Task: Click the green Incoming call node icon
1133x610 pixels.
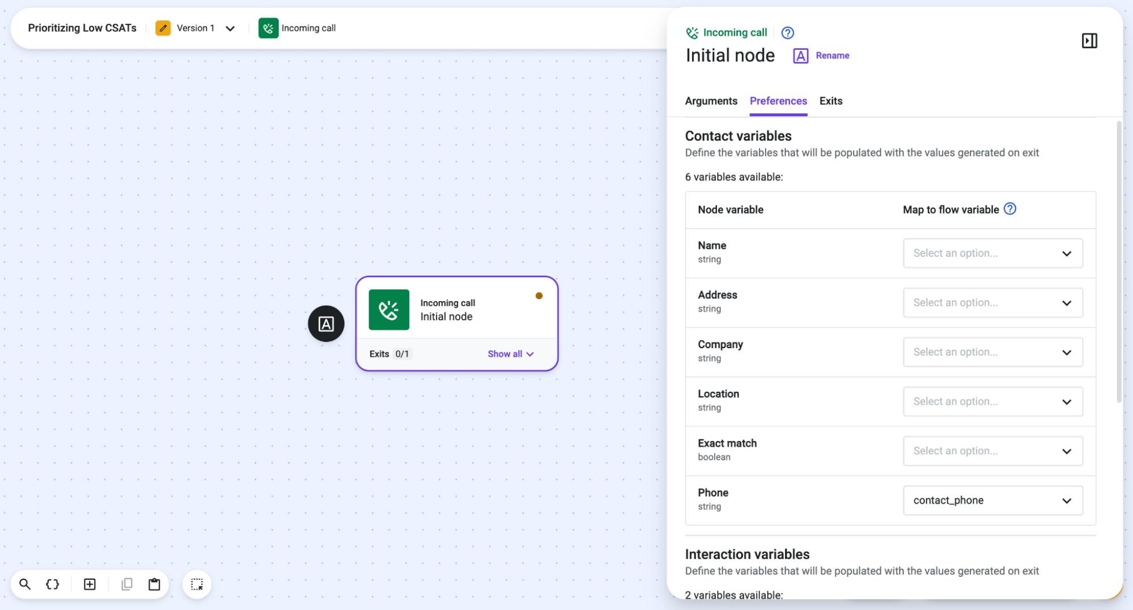Action: (389, 310)
